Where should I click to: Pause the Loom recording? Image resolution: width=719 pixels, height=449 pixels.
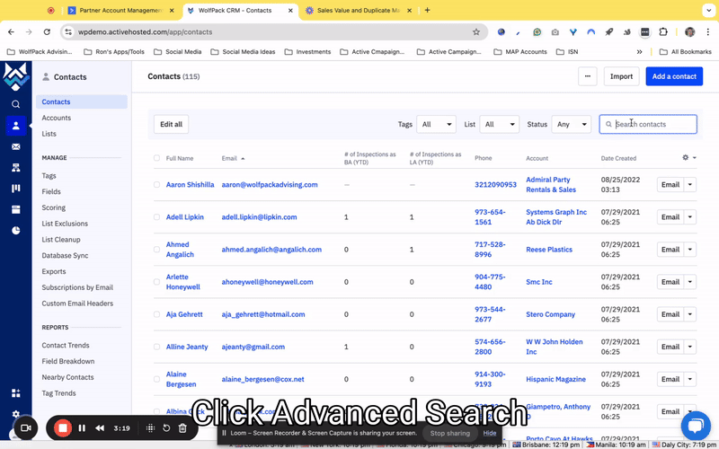tap(82, 428)
